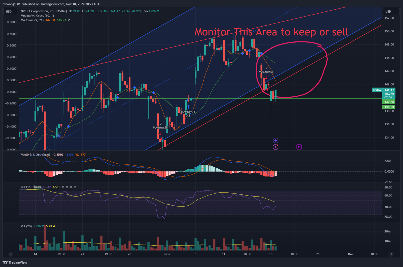Click the -0.8560 MACD value

pos(58,155)
